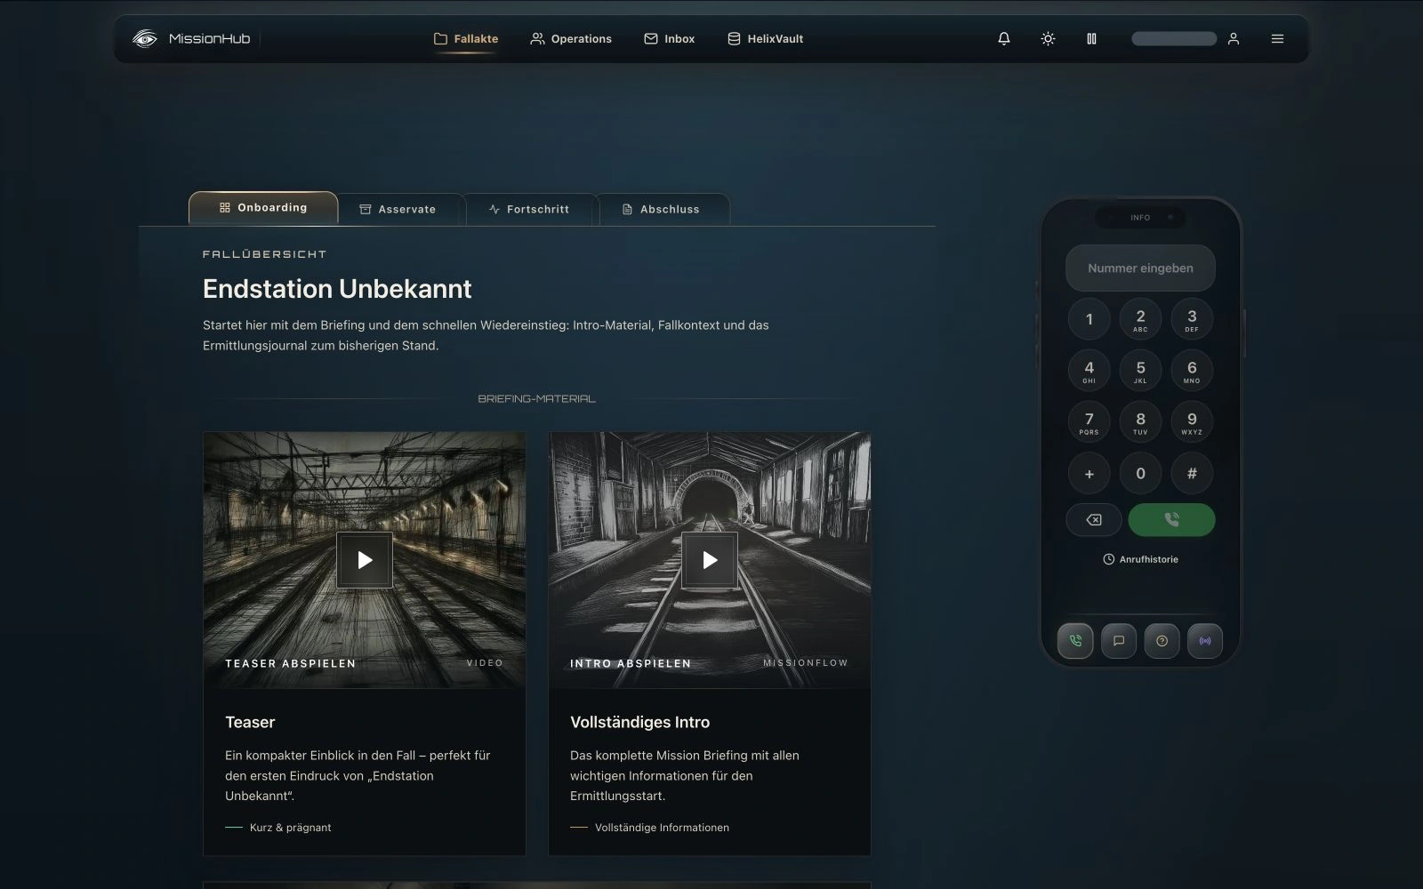Click the Teaser abspielen label
This screenshot has width=1423, height=889.
pyautogui.click(x=290, y=663)
